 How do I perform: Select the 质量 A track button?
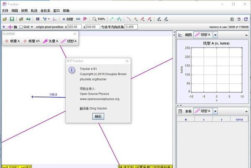pos(12,41)
